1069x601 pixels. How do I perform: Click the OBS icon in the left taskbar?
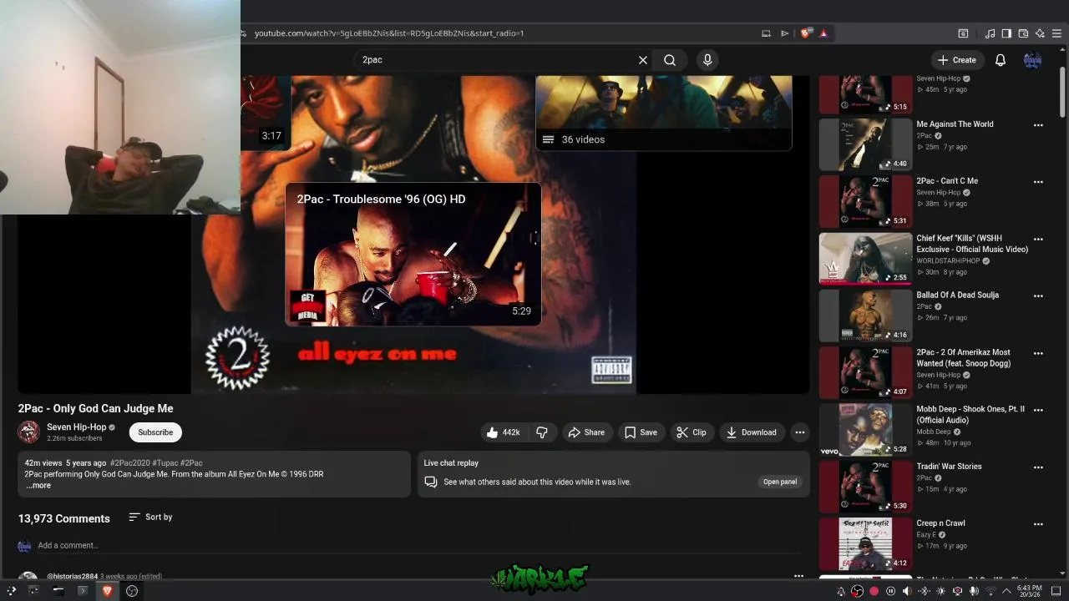[132, 591]
